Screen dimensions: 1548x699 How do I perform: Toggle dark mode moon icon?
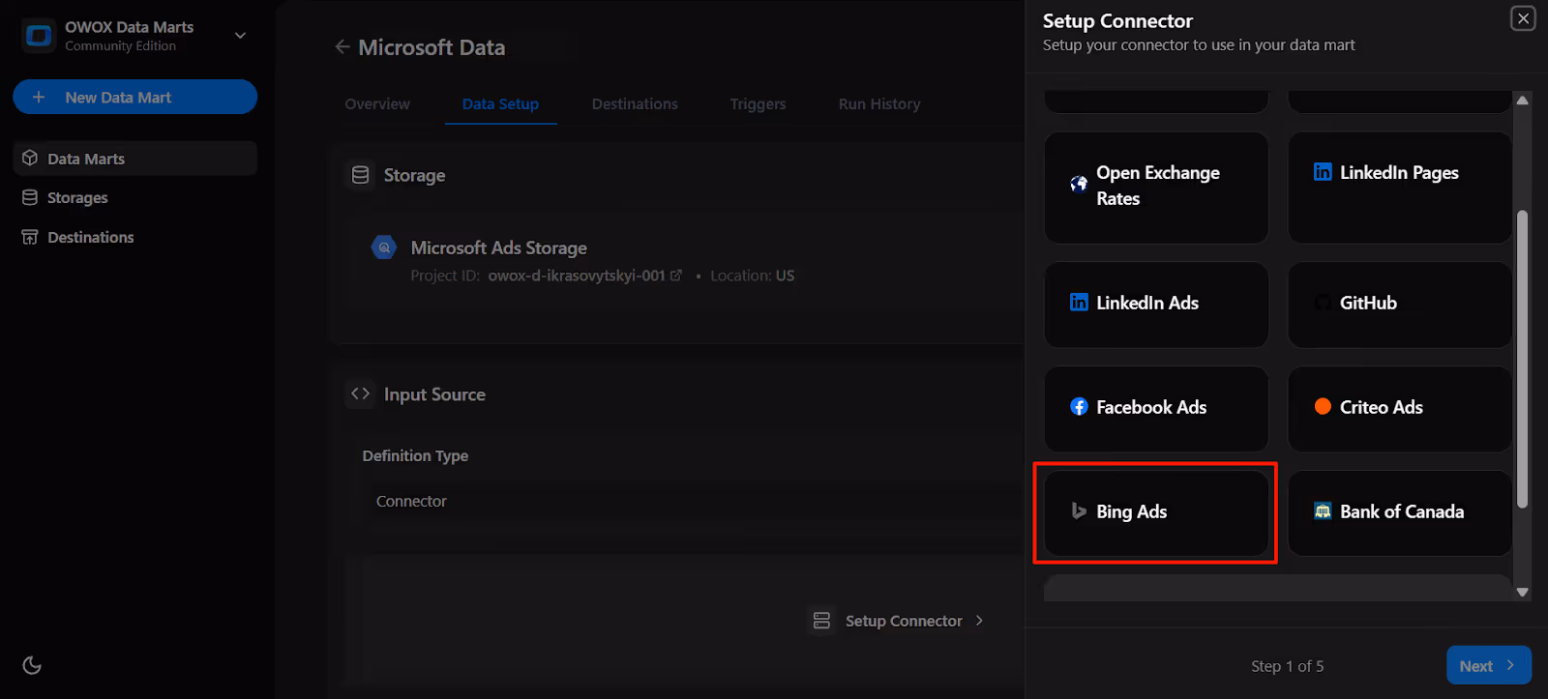(32, 665)
